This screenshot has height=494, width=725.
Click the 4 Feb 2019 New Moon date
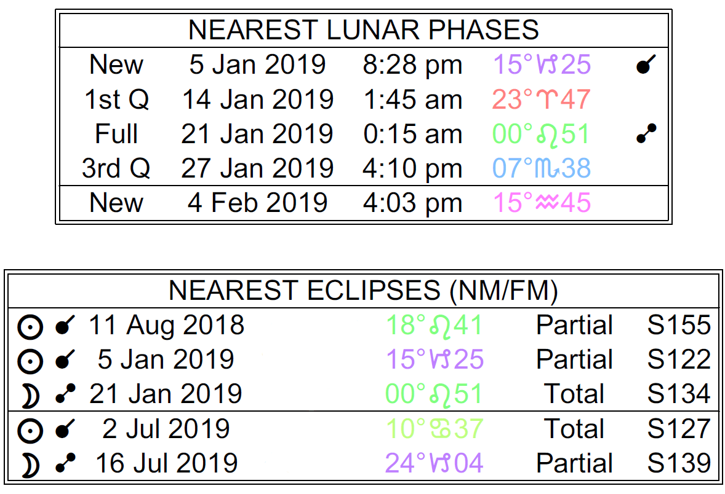(x=257, y=203)
